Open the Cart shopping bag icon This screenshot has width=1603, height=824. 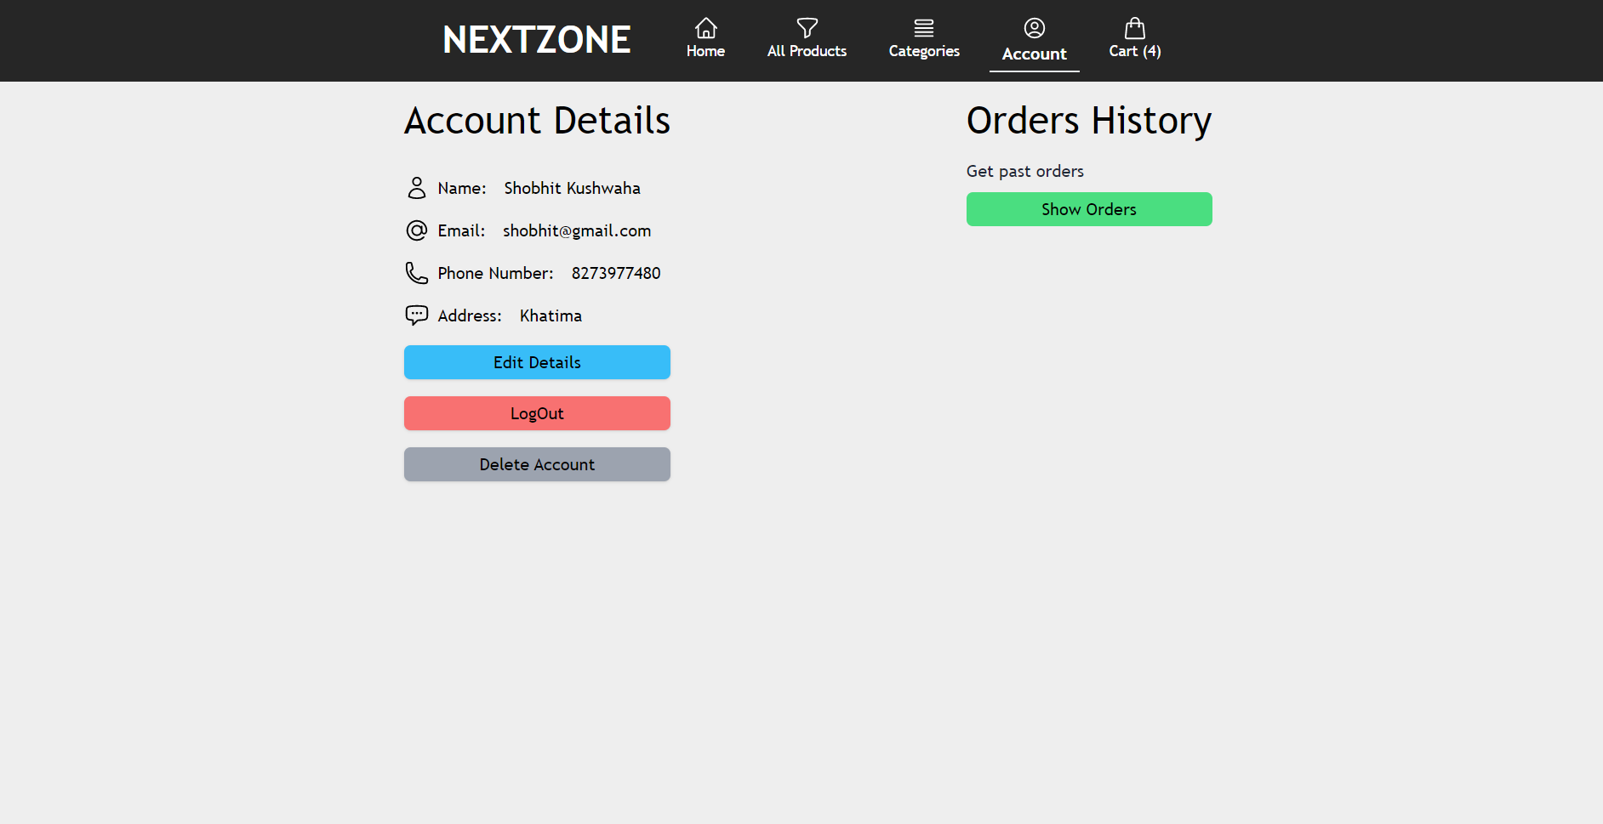tap(1134, 27)
